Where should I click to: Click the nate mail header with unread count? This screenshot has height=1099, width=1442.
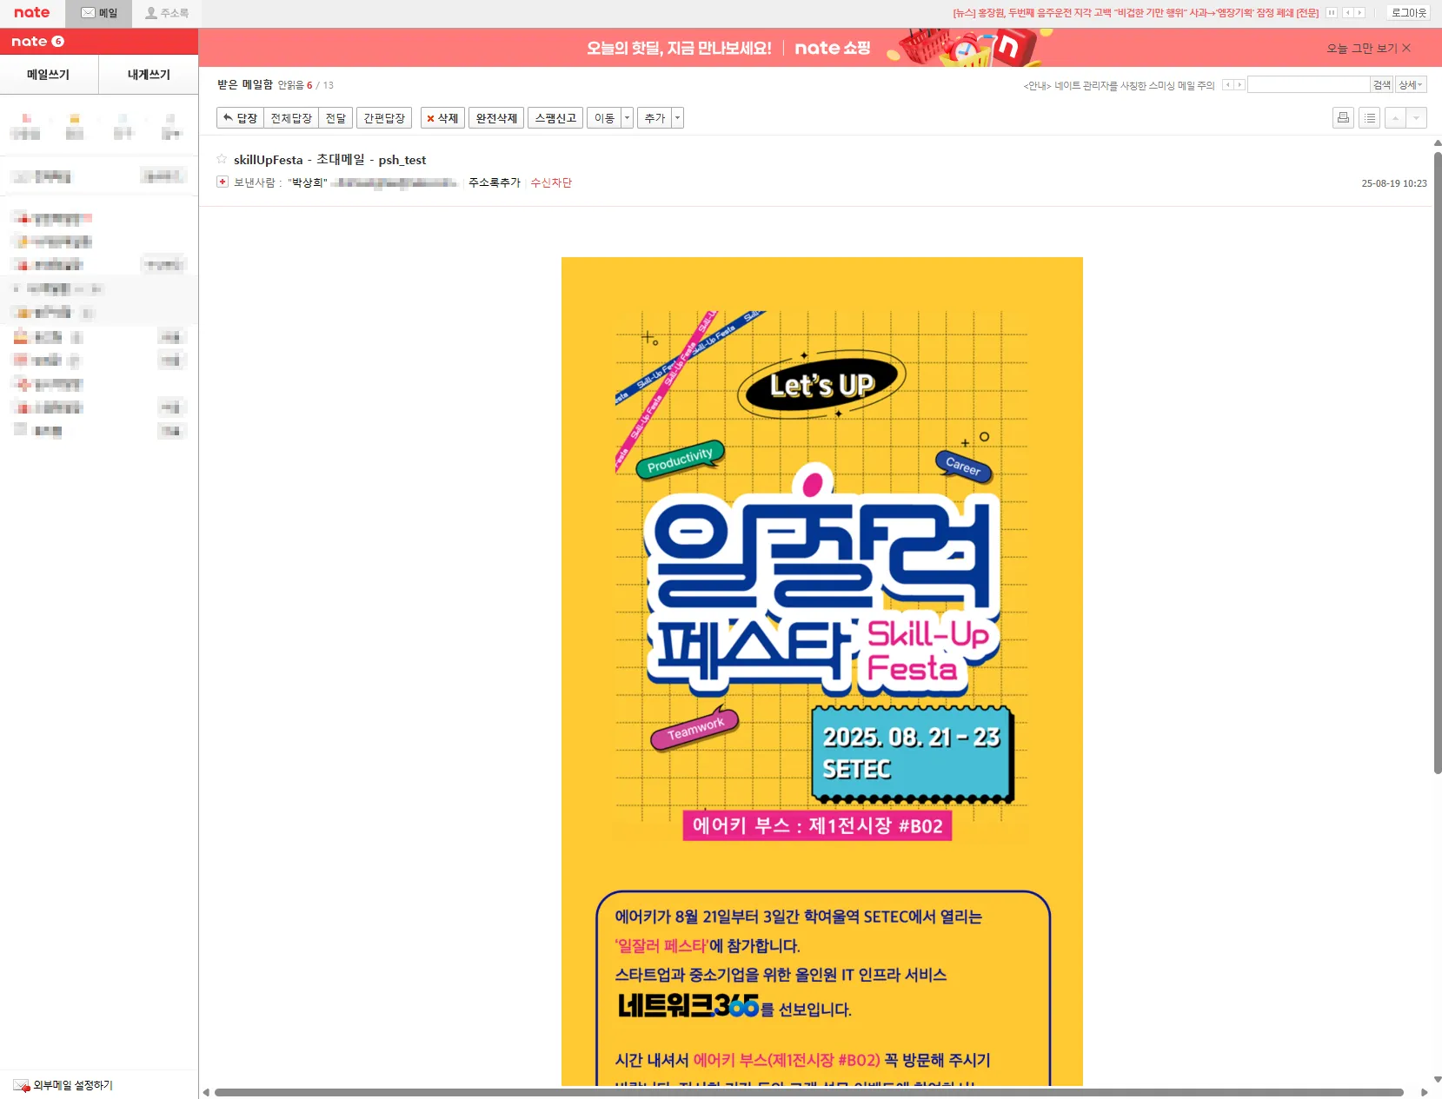tap(37, 42)
